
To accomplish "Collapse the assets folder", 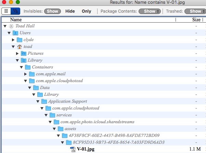I will coord(54,129).
